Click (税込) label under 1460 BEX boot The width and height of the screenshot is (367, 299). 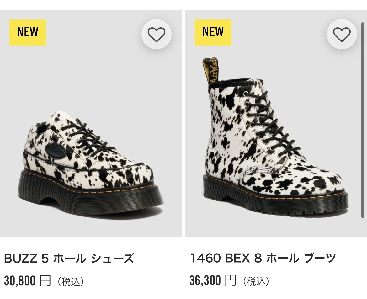tap(256, 281)
